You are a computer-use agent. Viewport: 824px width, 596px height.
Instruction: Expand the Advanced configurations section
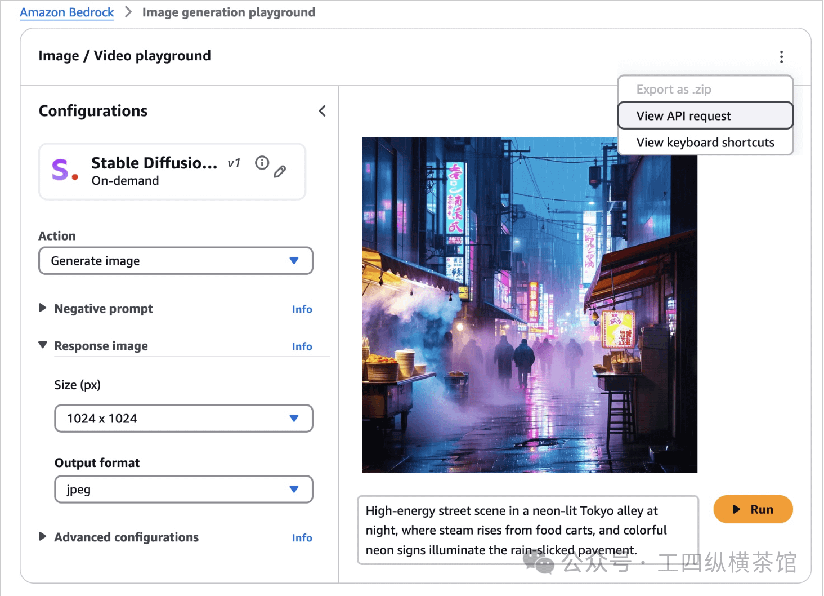pos(43,537)
